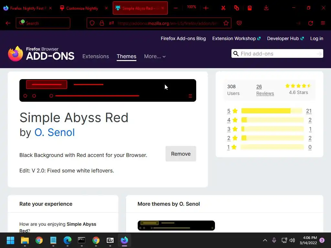Reload the current page
The width and height of the screenshot is (331, 248).
click(x=311, y=23)
